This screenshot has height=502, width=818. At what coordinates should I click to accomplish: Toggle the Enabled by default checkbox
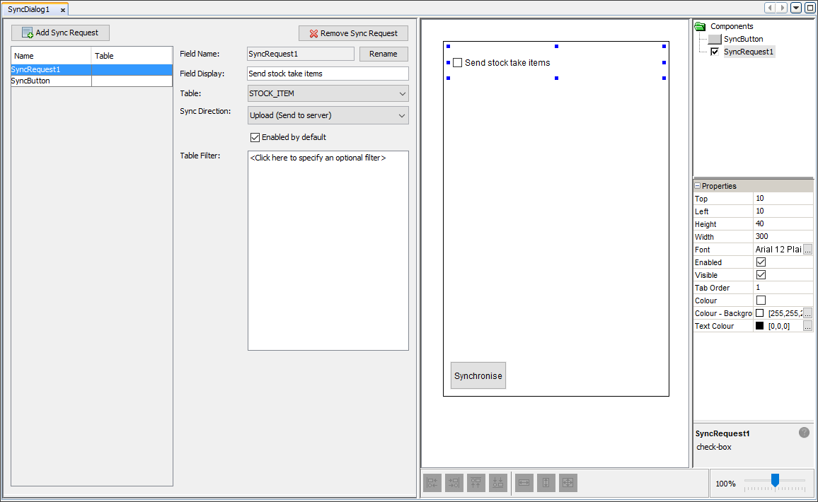click(x=255, y=137)
